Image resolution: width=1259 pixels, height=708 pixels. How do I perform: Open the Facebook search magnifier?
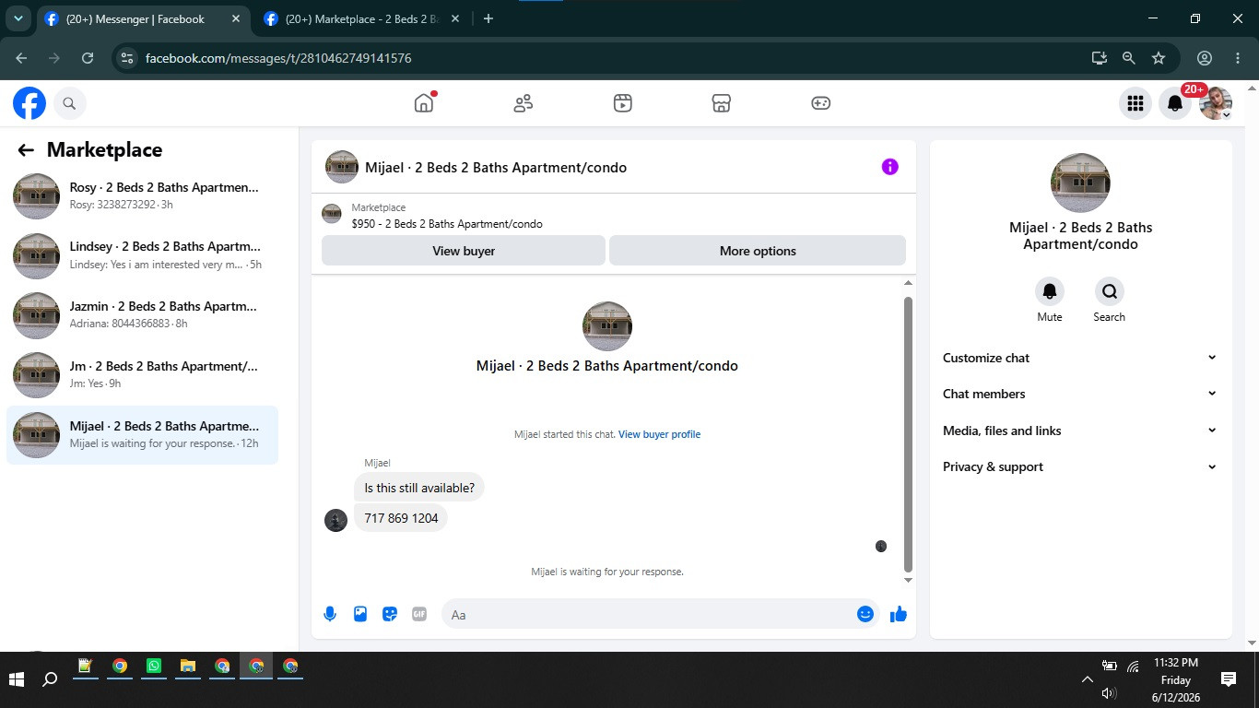click(x=69, y=103)
